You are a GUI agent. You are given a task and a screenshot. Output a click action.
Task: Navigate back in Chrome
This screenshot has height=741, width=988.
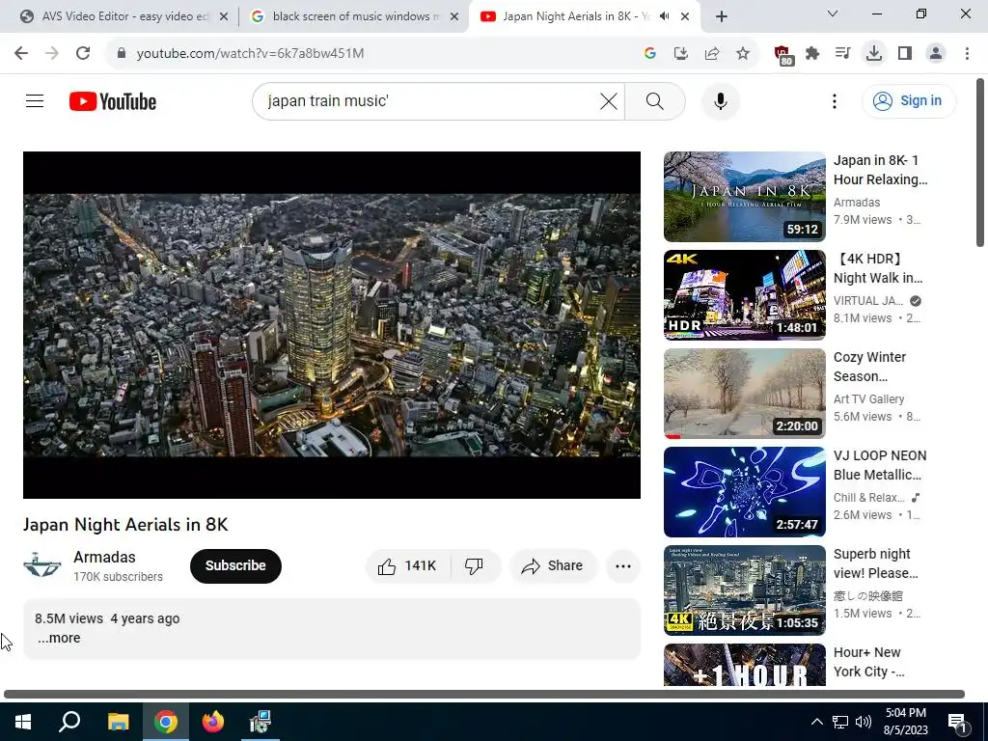[x=21, y=53]
